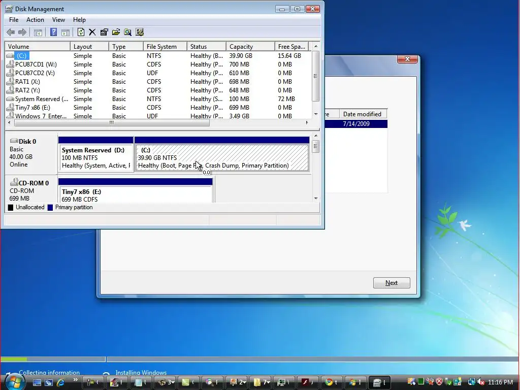The image size is (520, 390).
Task: Click the Open folder toolbar icon
Action: 116,32
